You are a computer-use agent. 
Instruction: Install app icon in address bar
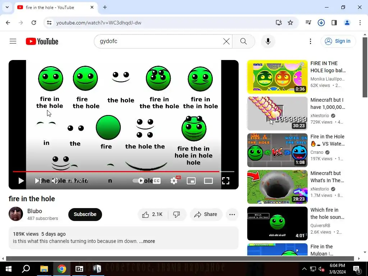coord(279,23)
